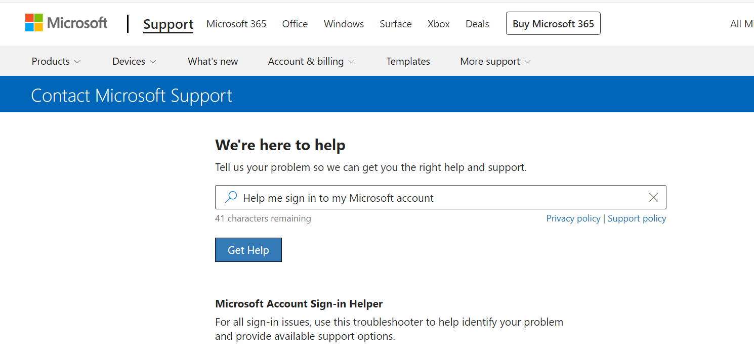
Task: Select Windows in top navigation
Action: click(344, 24)
